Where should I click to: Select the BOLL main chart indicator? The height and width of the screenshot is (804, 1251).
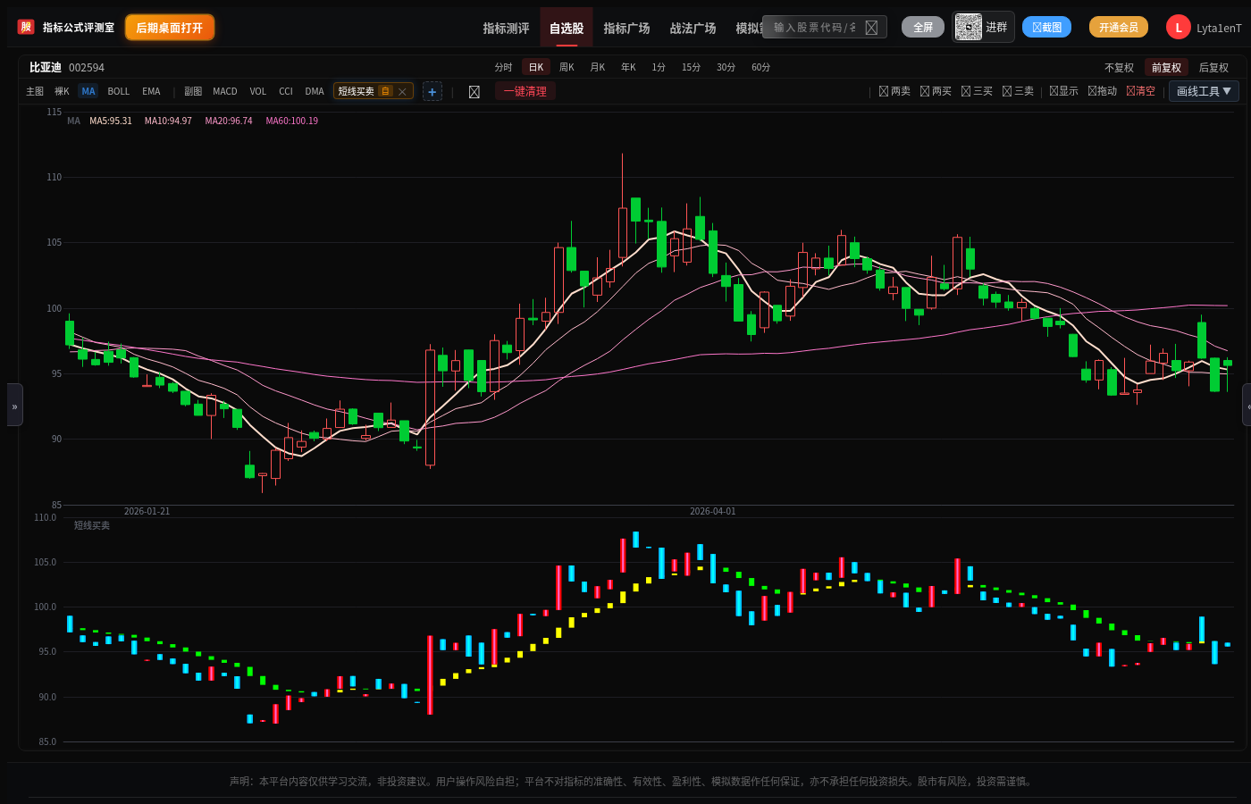(119, 91)
